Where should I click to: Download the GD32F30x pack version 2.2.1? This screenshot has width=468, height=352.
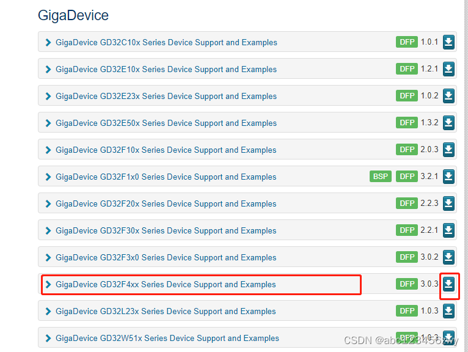(448, 230)
